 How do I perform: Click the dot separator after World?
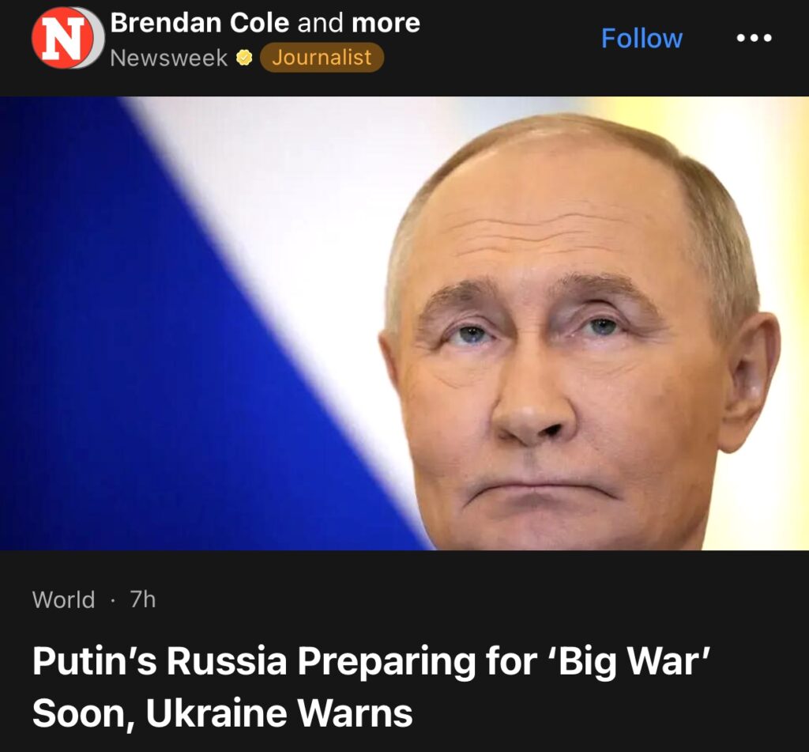112,601
